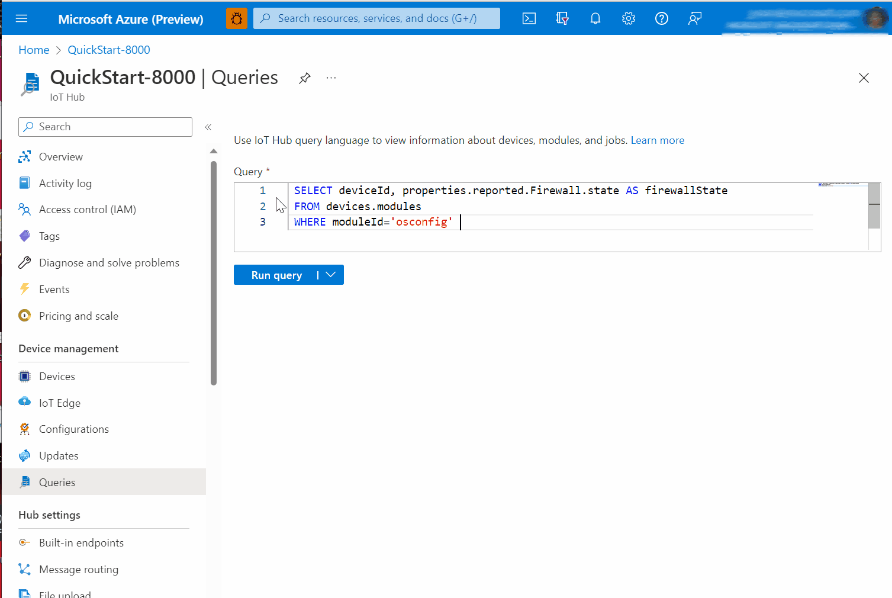Click the Tags icon in sidebar

24,236
